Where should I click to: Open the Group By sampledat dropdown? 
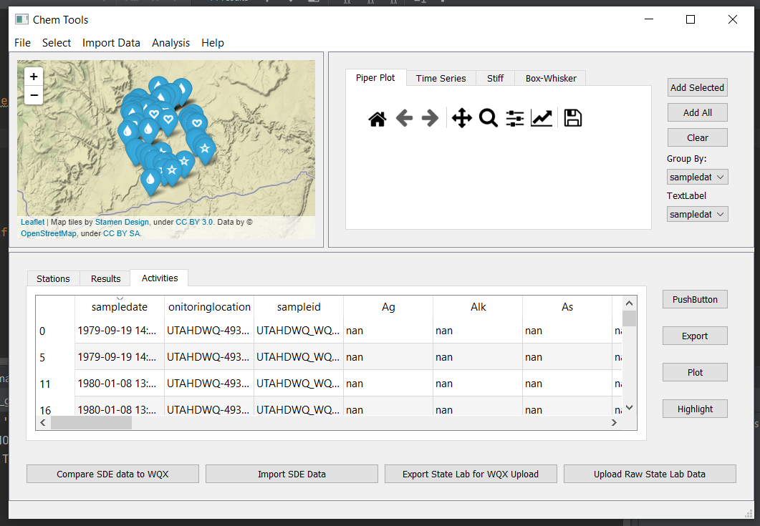(x=697, y=177)
